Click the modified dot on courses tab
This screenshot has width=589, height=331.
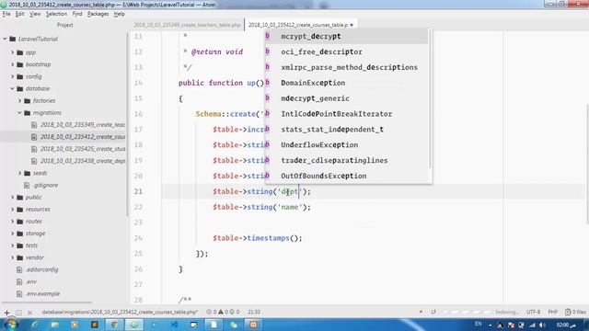352,25
